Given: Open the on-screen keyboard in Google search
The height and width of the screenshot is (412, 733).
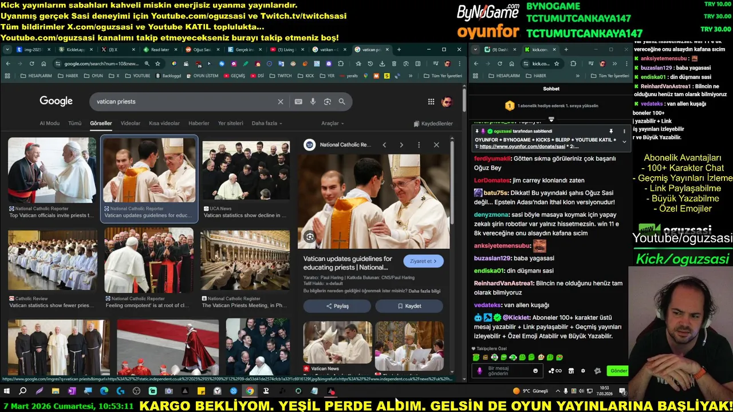Looking at the screenshot, I should pyautogui.click(x=298, y=101).
